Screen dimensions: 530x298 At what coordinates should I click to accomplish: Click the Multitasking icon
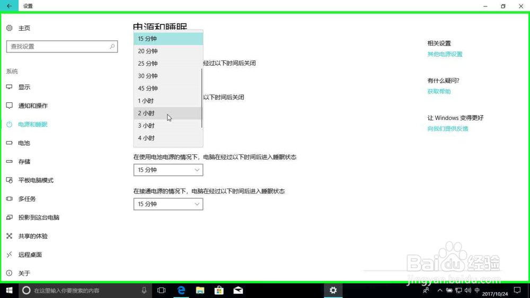(10, 199)
